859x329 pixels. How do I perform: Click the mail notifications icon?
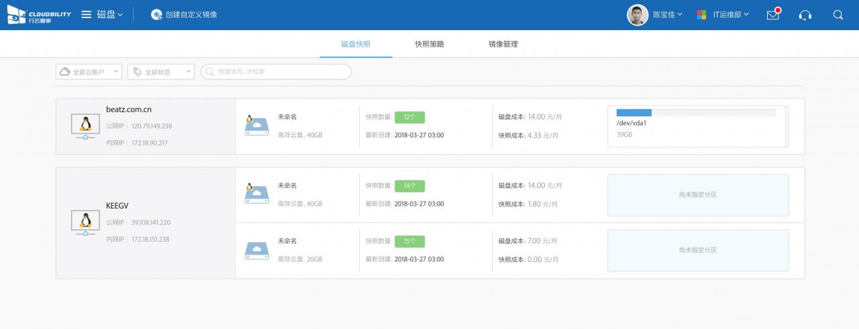click(773, 15)
